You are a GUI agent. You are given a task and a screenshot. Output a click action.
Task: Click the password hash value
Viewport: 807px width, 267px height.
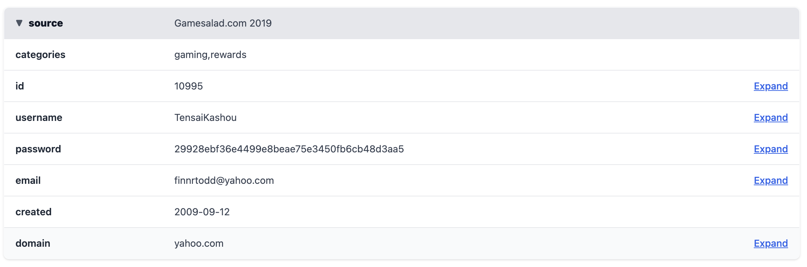tap(289, 149)
